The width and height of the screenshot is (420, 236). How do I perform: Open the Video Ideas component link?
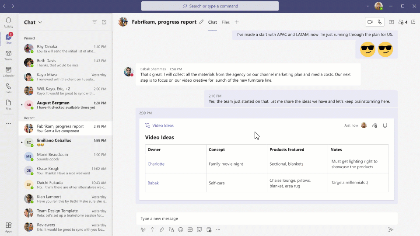click(163, 125)
